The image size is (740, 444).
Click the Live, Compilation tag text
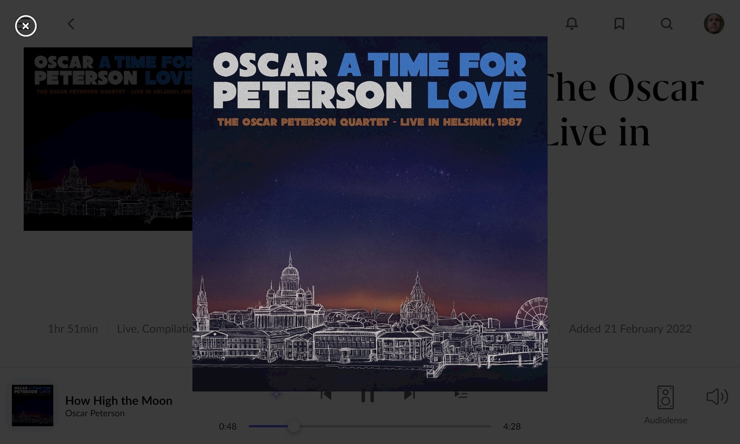(155, 329)
